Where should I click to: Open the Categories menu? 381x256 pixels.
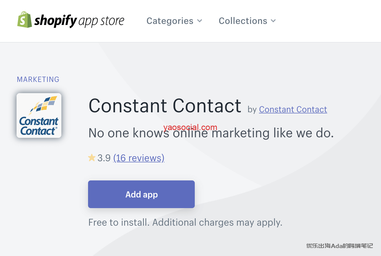coord(170,21)
